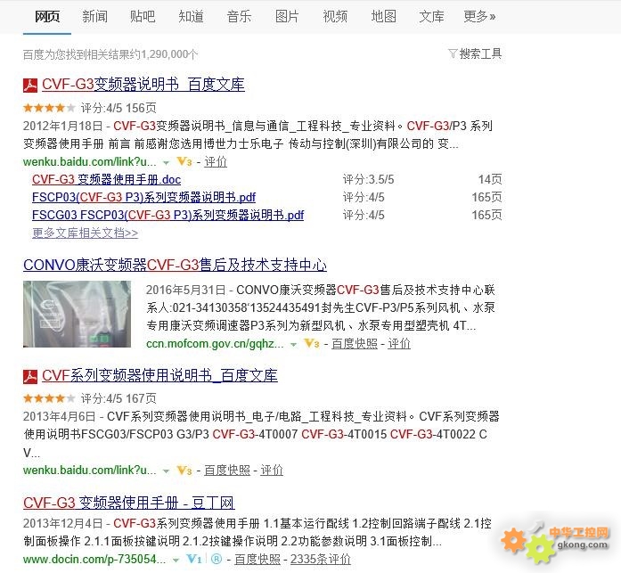
Task: Open 百度快照 of ccn.mofcom.gov.cn result
Action: tap(355, 343)
